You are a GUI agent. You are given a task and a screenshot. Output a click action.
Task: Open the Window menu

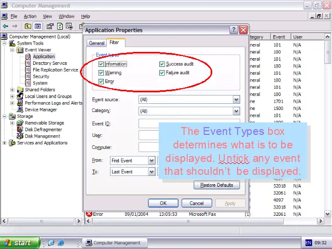pyautogui.click(x=66, y=16)
